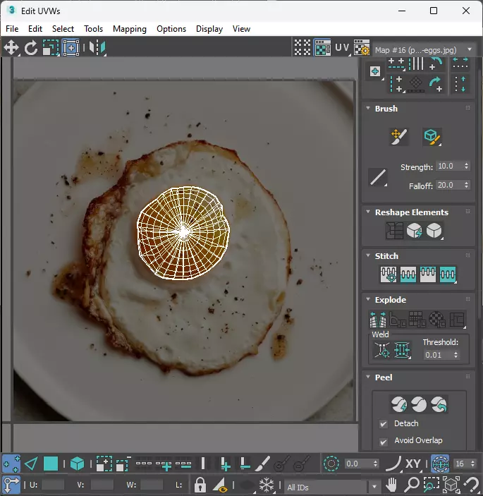Click the Weld Threshold value field
The height and width of the screenshot is (496, 483).
438,355
